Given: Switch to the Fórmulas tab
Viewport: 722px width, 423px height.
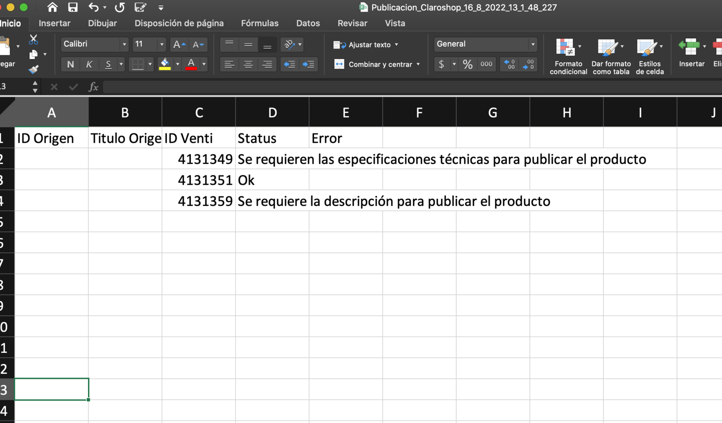Looking at the screenshot, I should pyautogui.click(x=259, y=23).
